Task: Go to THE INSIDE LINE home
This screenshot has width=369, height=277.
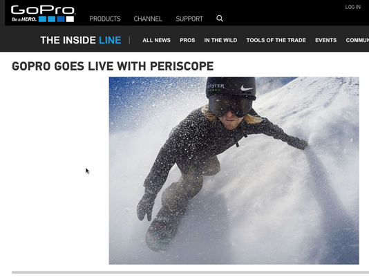Action: (x=81, y=40)
